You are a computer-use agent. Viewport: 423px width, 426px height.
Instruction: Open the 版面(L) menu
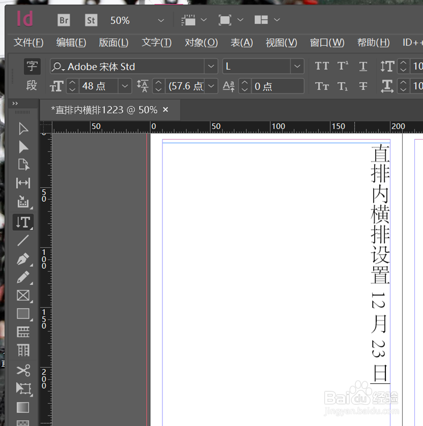tap(114, 43)
